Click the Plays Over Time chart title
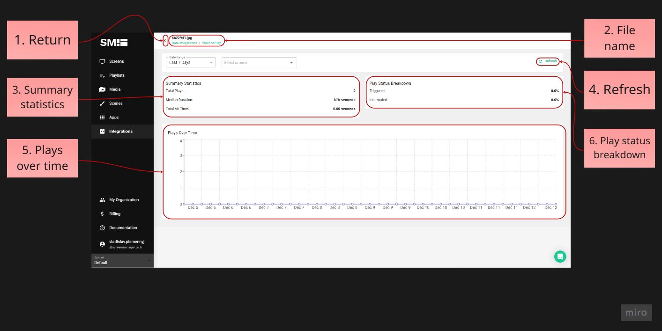The height and width of the screenshot is (331, 662). coord(182,133)
